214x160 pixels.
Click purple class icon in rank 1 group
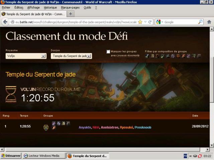point(54,123)
